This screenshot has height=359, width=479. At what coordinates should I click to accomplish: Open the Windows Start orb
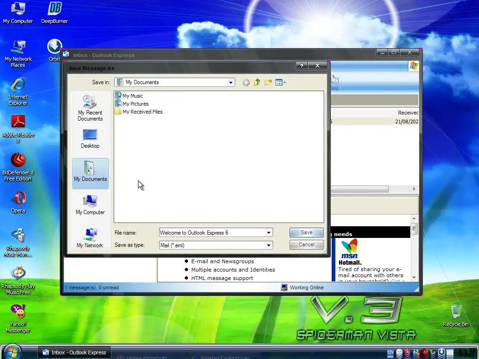click(x=12, y=352)
